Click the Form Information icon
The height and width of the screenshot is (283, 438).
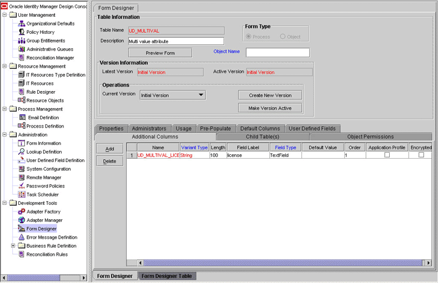(x=21, y=143)
